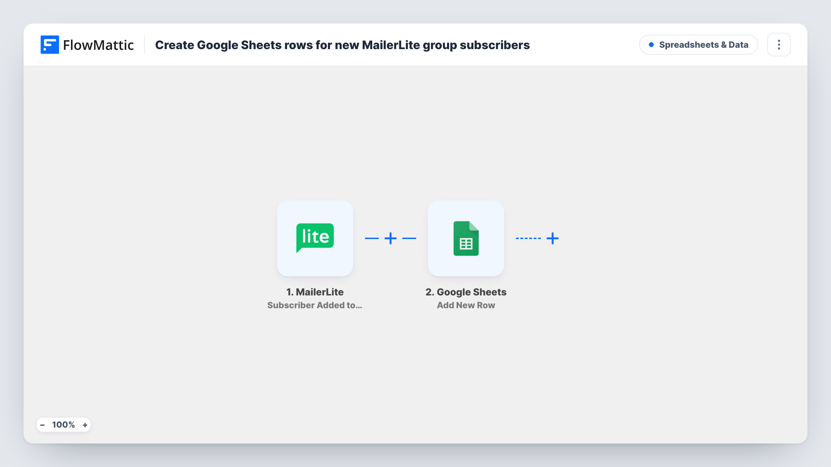Zoom out with the minus button
Image resolution: width=831 pixels, height=467 pixels.
tap(43, 425)
